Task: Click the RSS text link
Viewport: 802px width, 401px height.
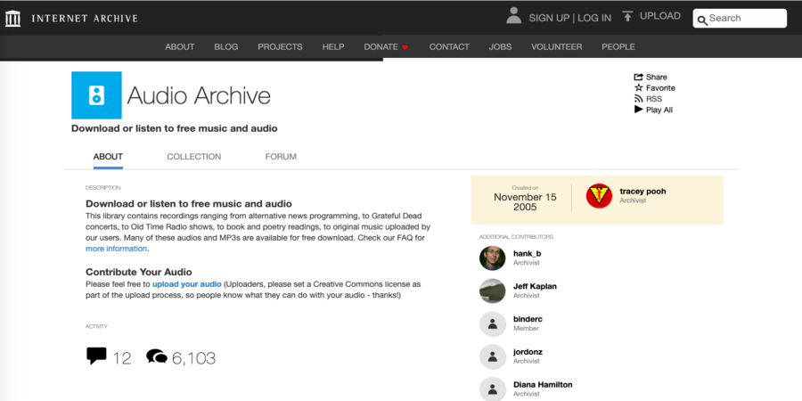Action: [654, 99]
